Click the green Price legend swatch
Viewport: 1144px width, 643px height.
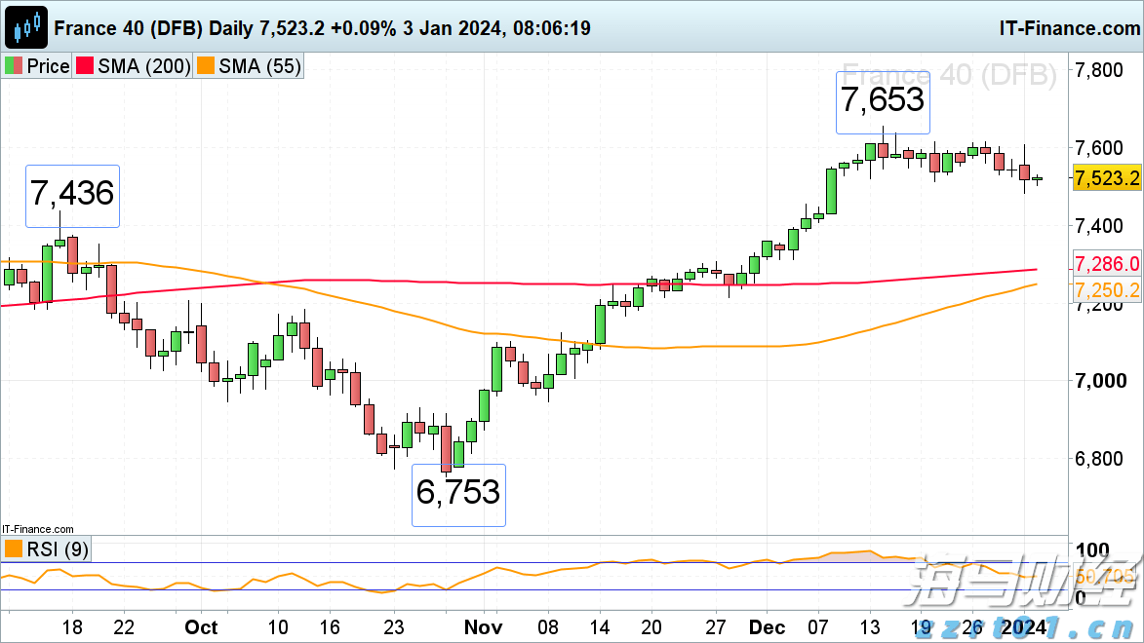click(14, 66)
